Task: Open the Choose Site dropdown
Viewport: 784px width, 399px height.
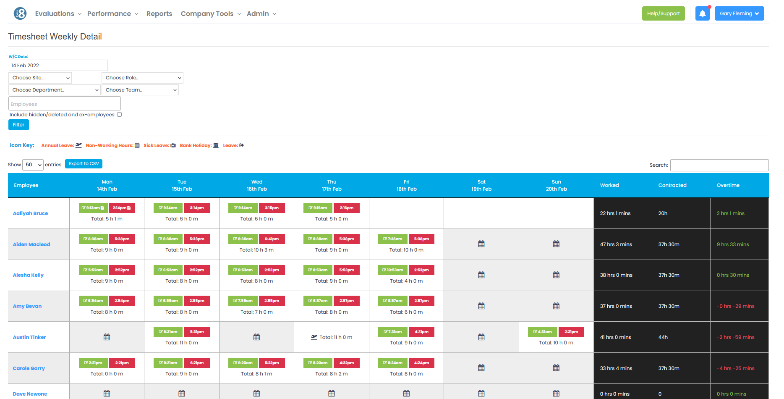Action: point(40,78)
